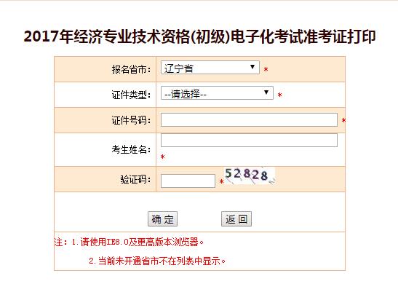The width and height of the screenshot is (398, 284).
Task: Click the 验证码 field label
Action: (135, 179)
